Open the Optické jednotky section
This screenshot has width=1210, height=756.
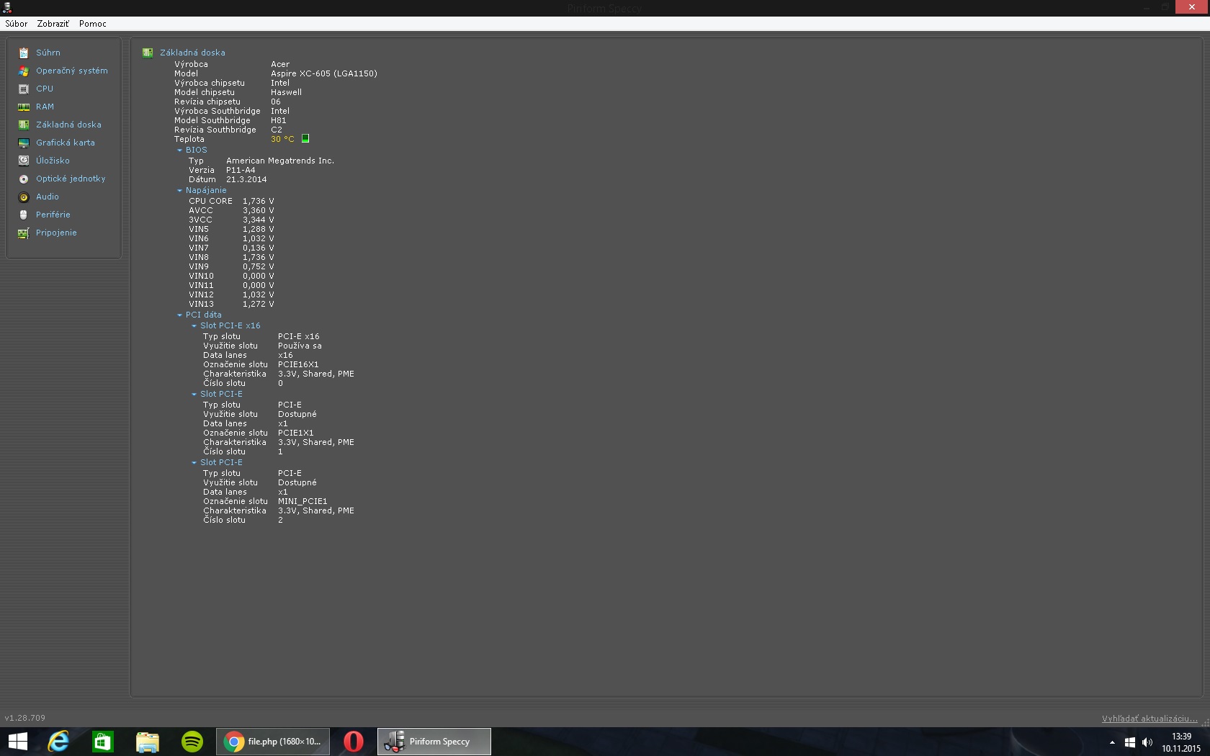(71, 179)
